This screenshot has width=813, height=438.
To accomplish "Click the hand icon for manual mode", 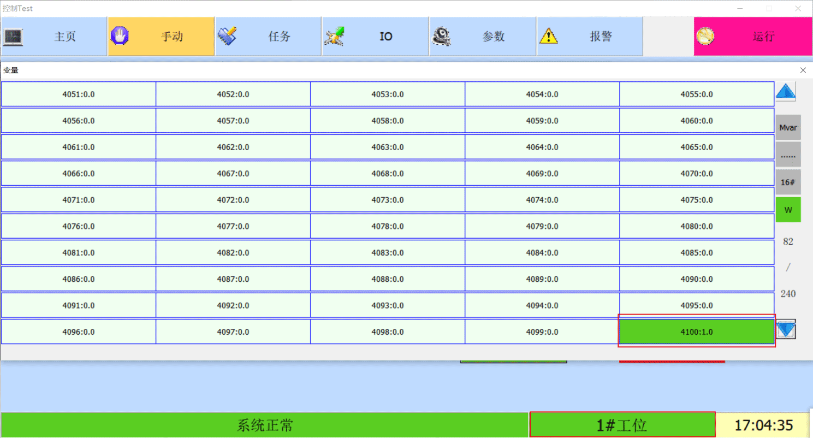I will click(119, 37).
